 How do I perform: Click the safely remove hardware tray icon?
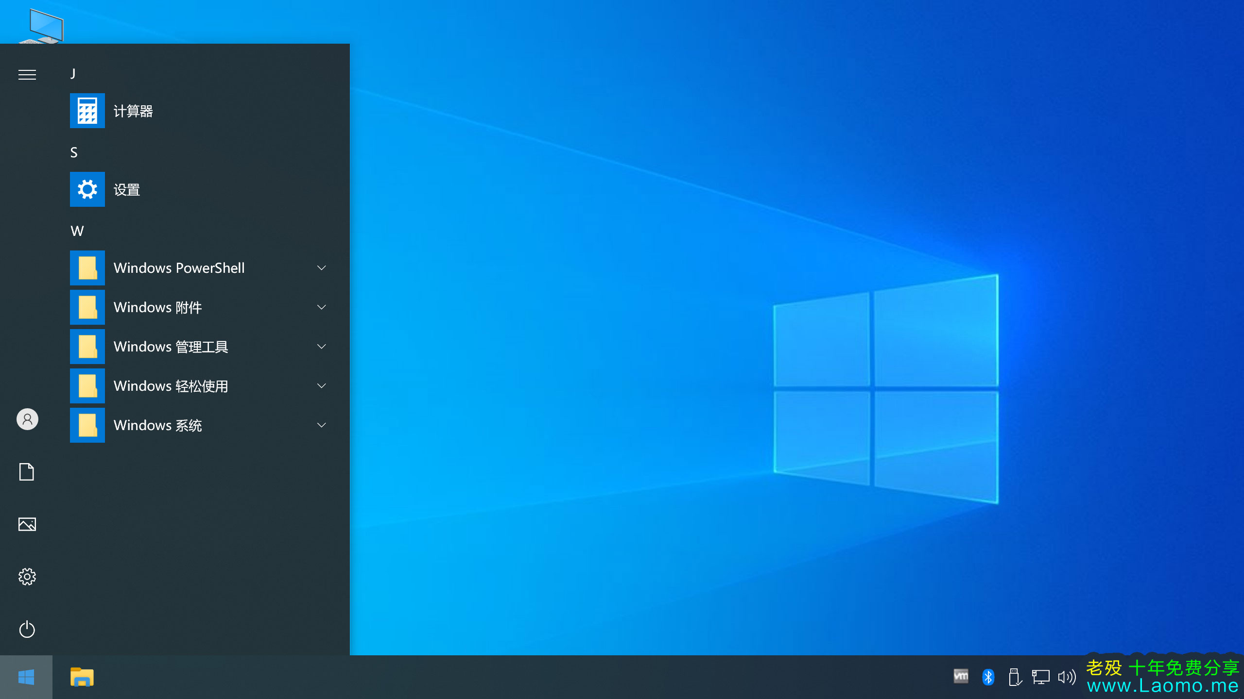tap(1015, 677)
